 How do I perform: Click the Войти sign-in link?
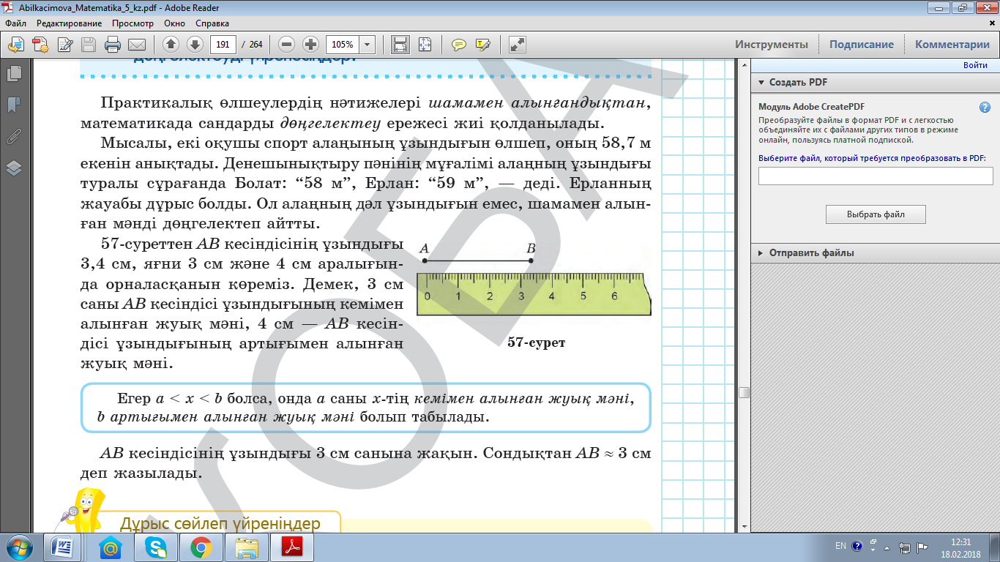point(975,65)
